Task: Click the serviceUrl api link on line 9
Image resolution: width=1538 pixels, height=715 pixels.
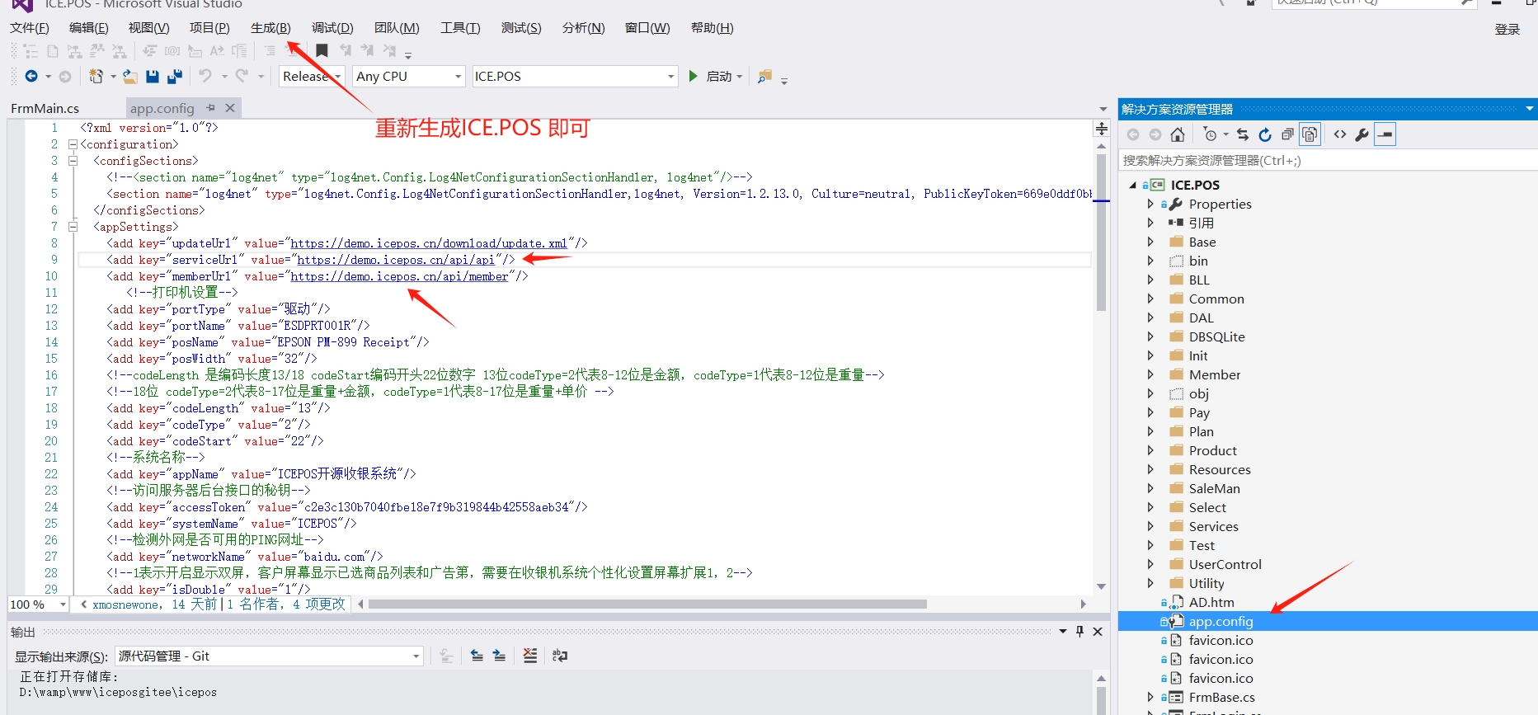Action: (x=396, y=260)
